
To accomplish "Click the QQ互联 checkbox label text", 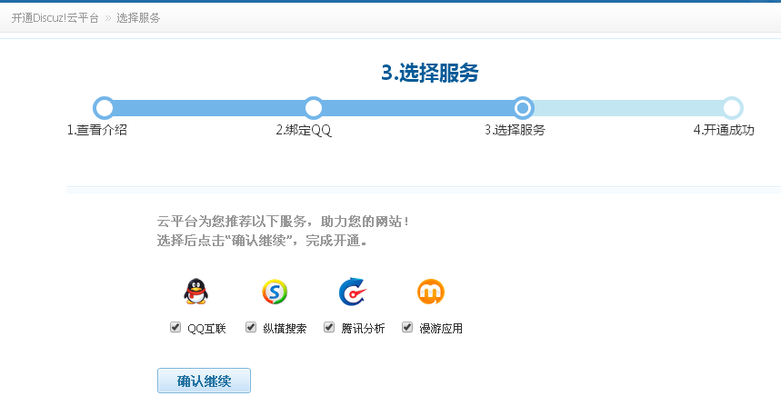I will click(206, 329).
